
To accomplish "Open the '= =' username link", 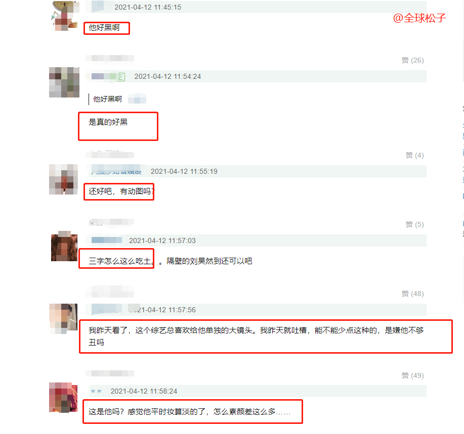I will (x=96, y=391).
